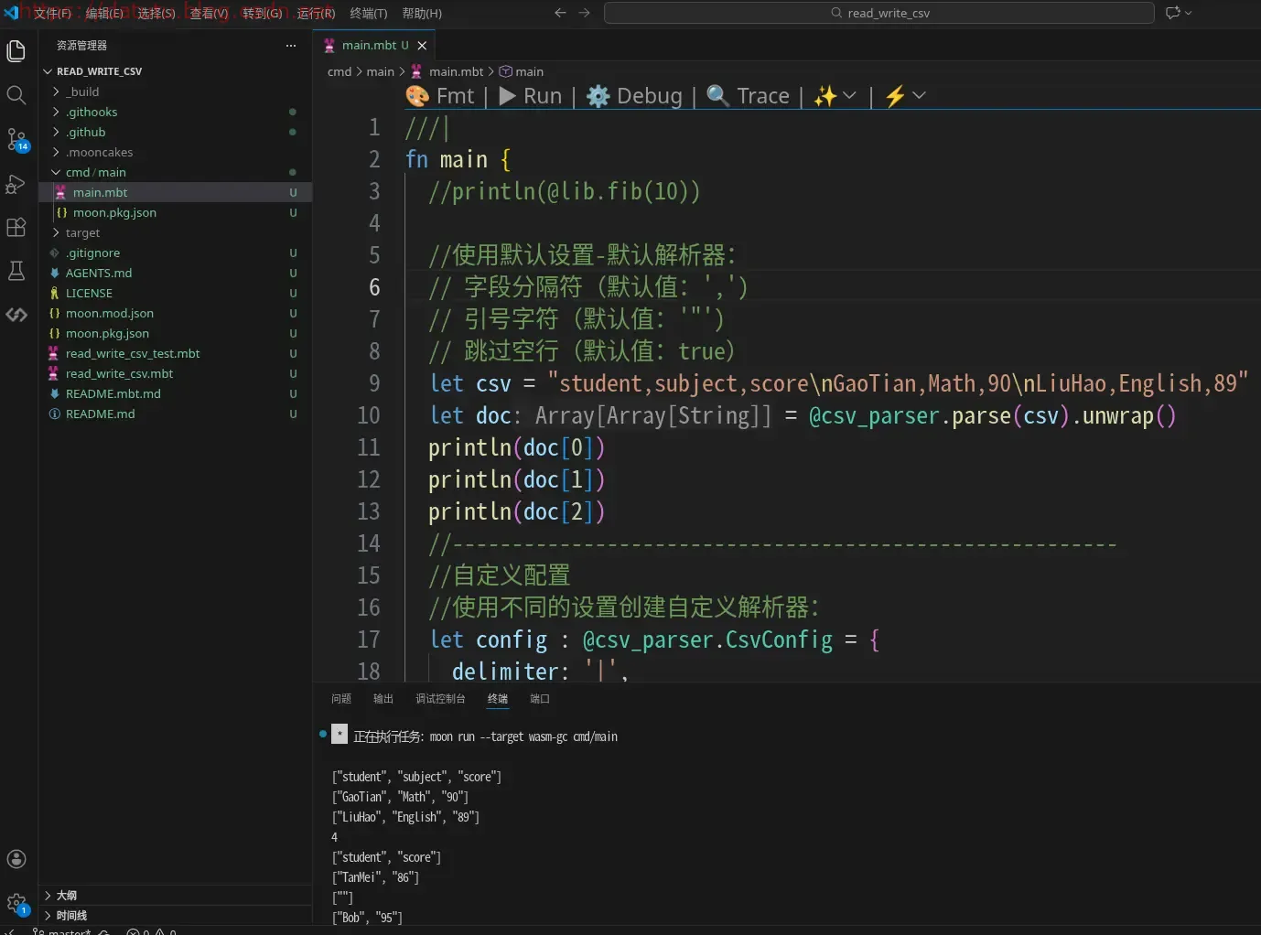Screen dimensions: 1261x935
Task: Open the Extensions view icon
Action: pyautogui.click(x=16, y=228)
